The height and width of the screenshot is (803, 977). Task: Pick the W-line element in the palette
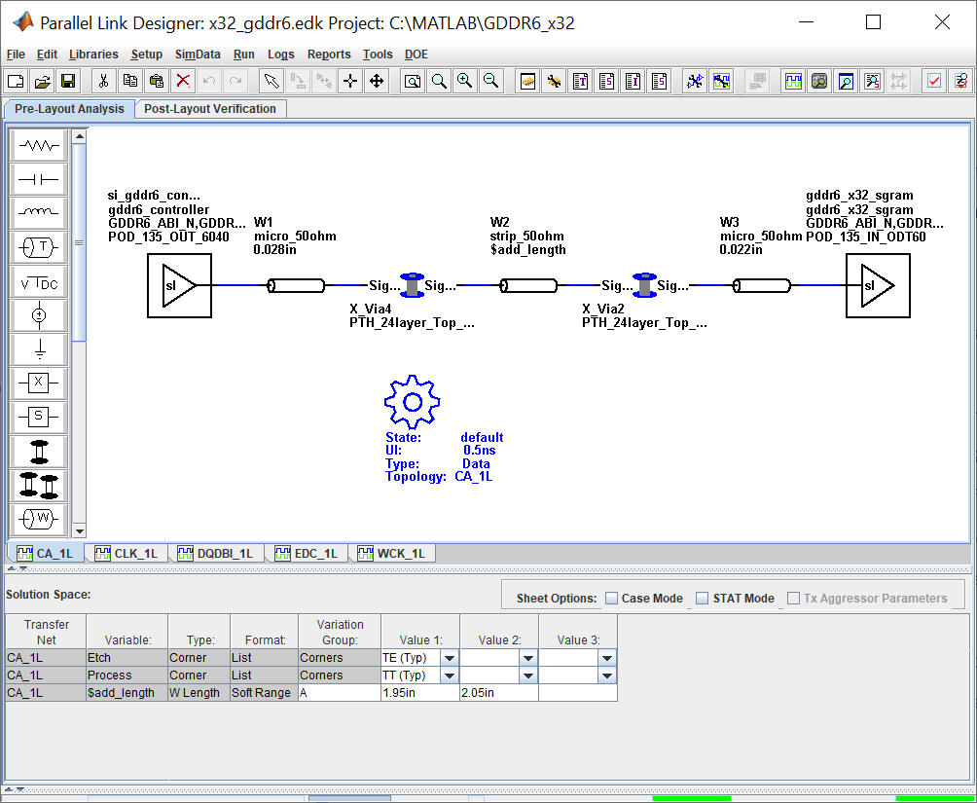tap(39, 518)
